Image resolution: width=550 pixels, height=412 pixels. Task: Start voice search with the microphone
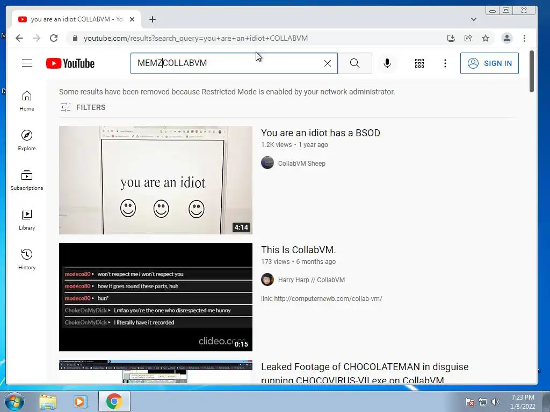387,63
